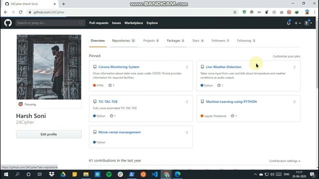
Task: Click the green shield extension icon
Action: 244,12
